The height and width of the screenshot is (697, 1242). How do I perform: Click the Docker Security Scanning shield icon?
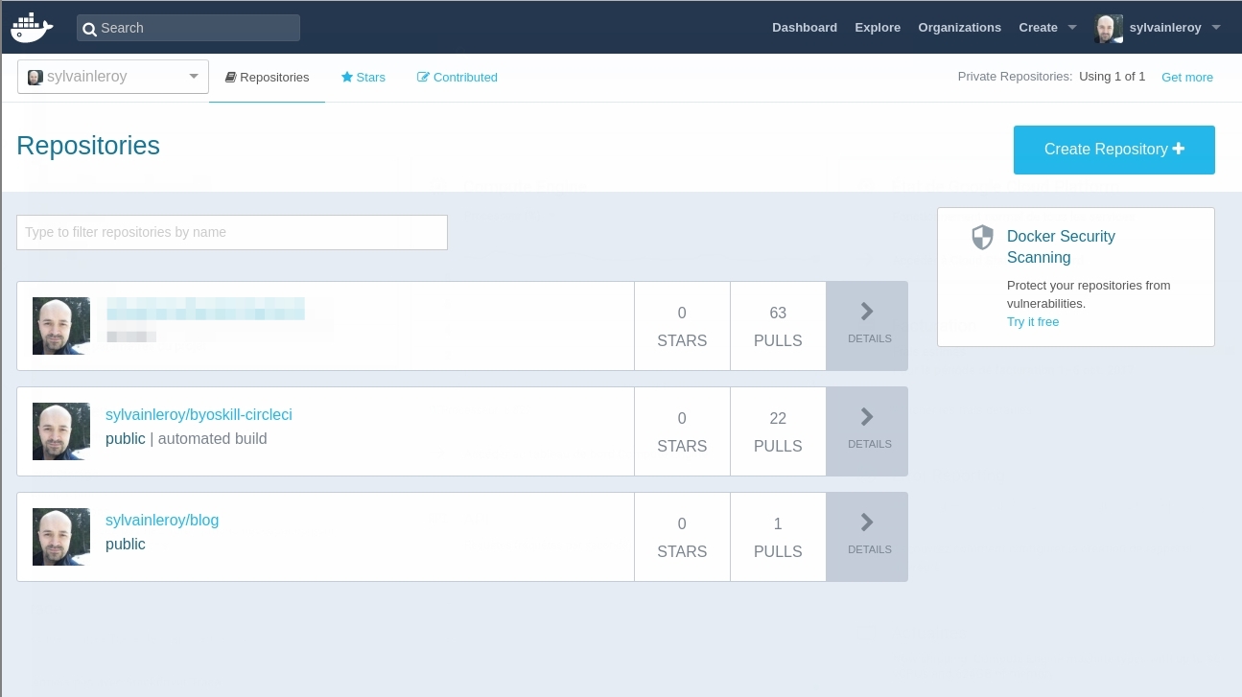[982, 237]
